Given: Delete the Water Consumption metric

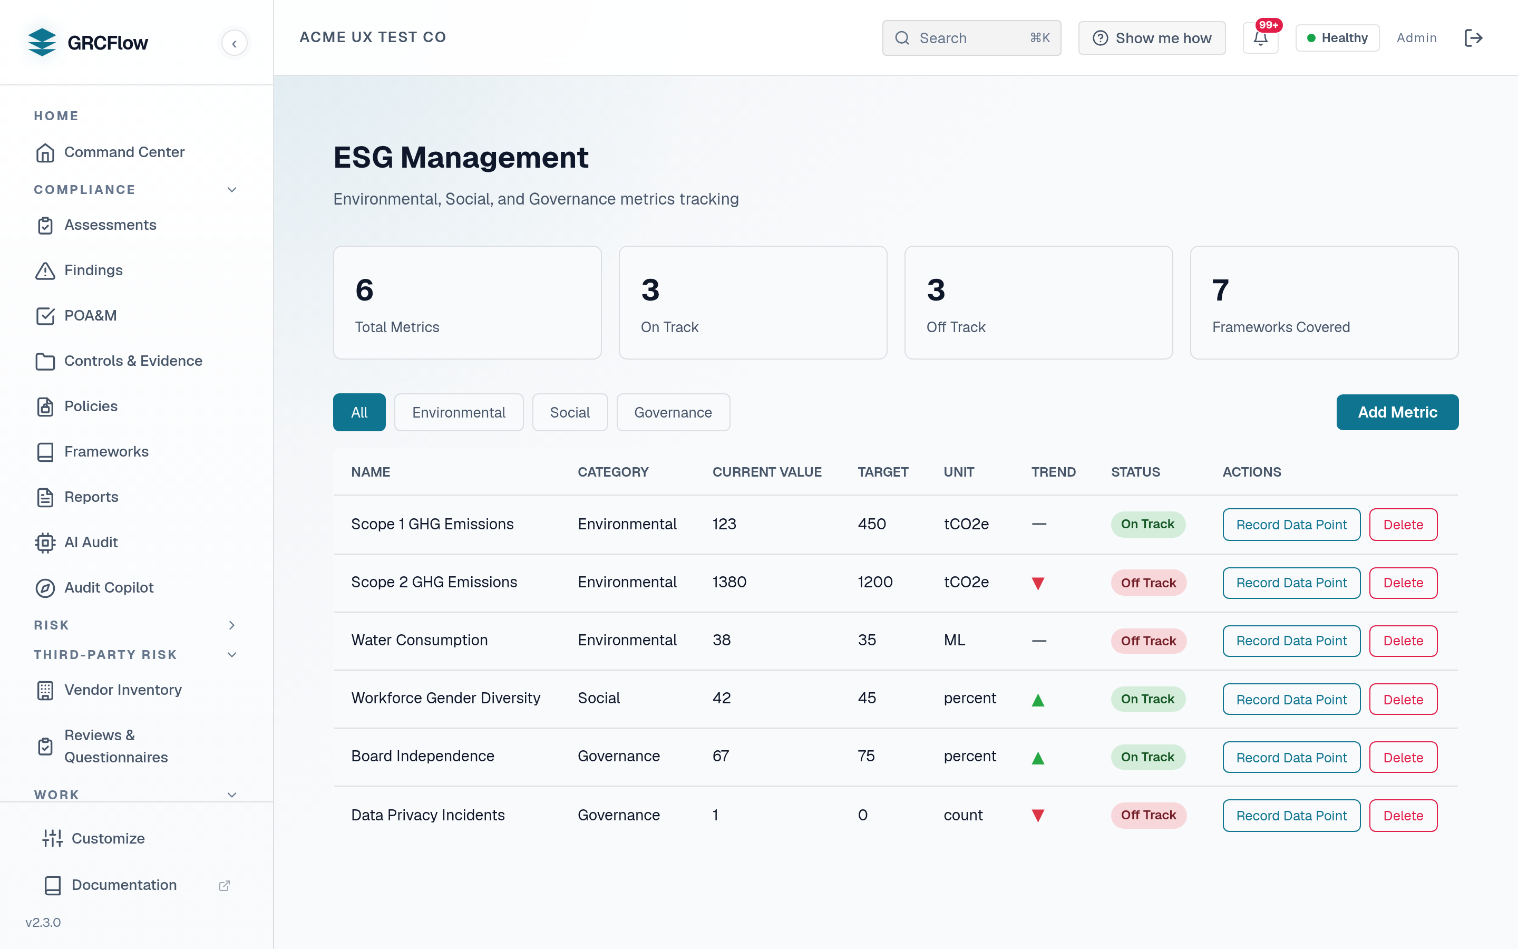Looking at the screenshot, I should point(1403,641).
